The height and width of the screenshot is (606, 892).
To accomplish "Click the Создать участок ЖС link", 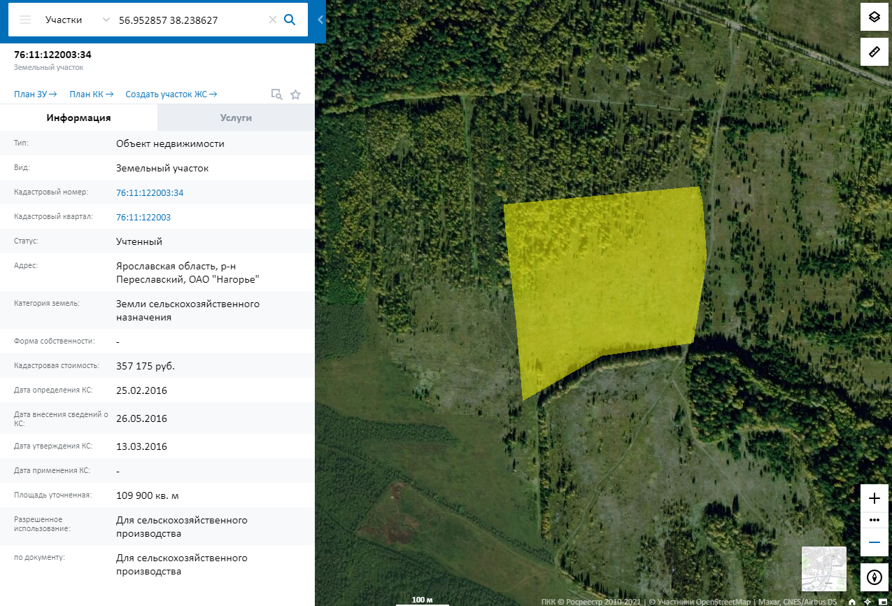I will tap(171, 94).
